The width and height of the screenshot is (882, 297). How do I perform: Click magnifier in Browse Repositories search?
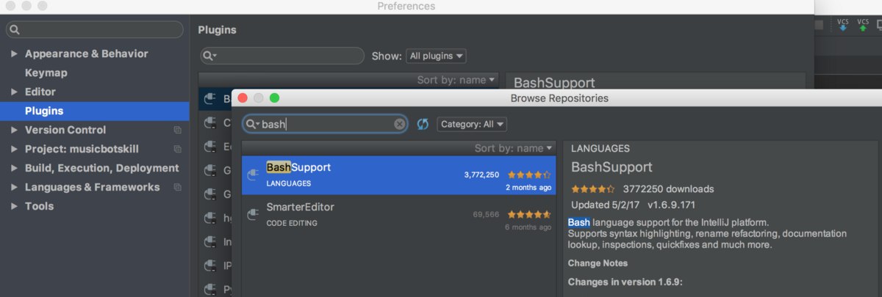coord(252,124)
